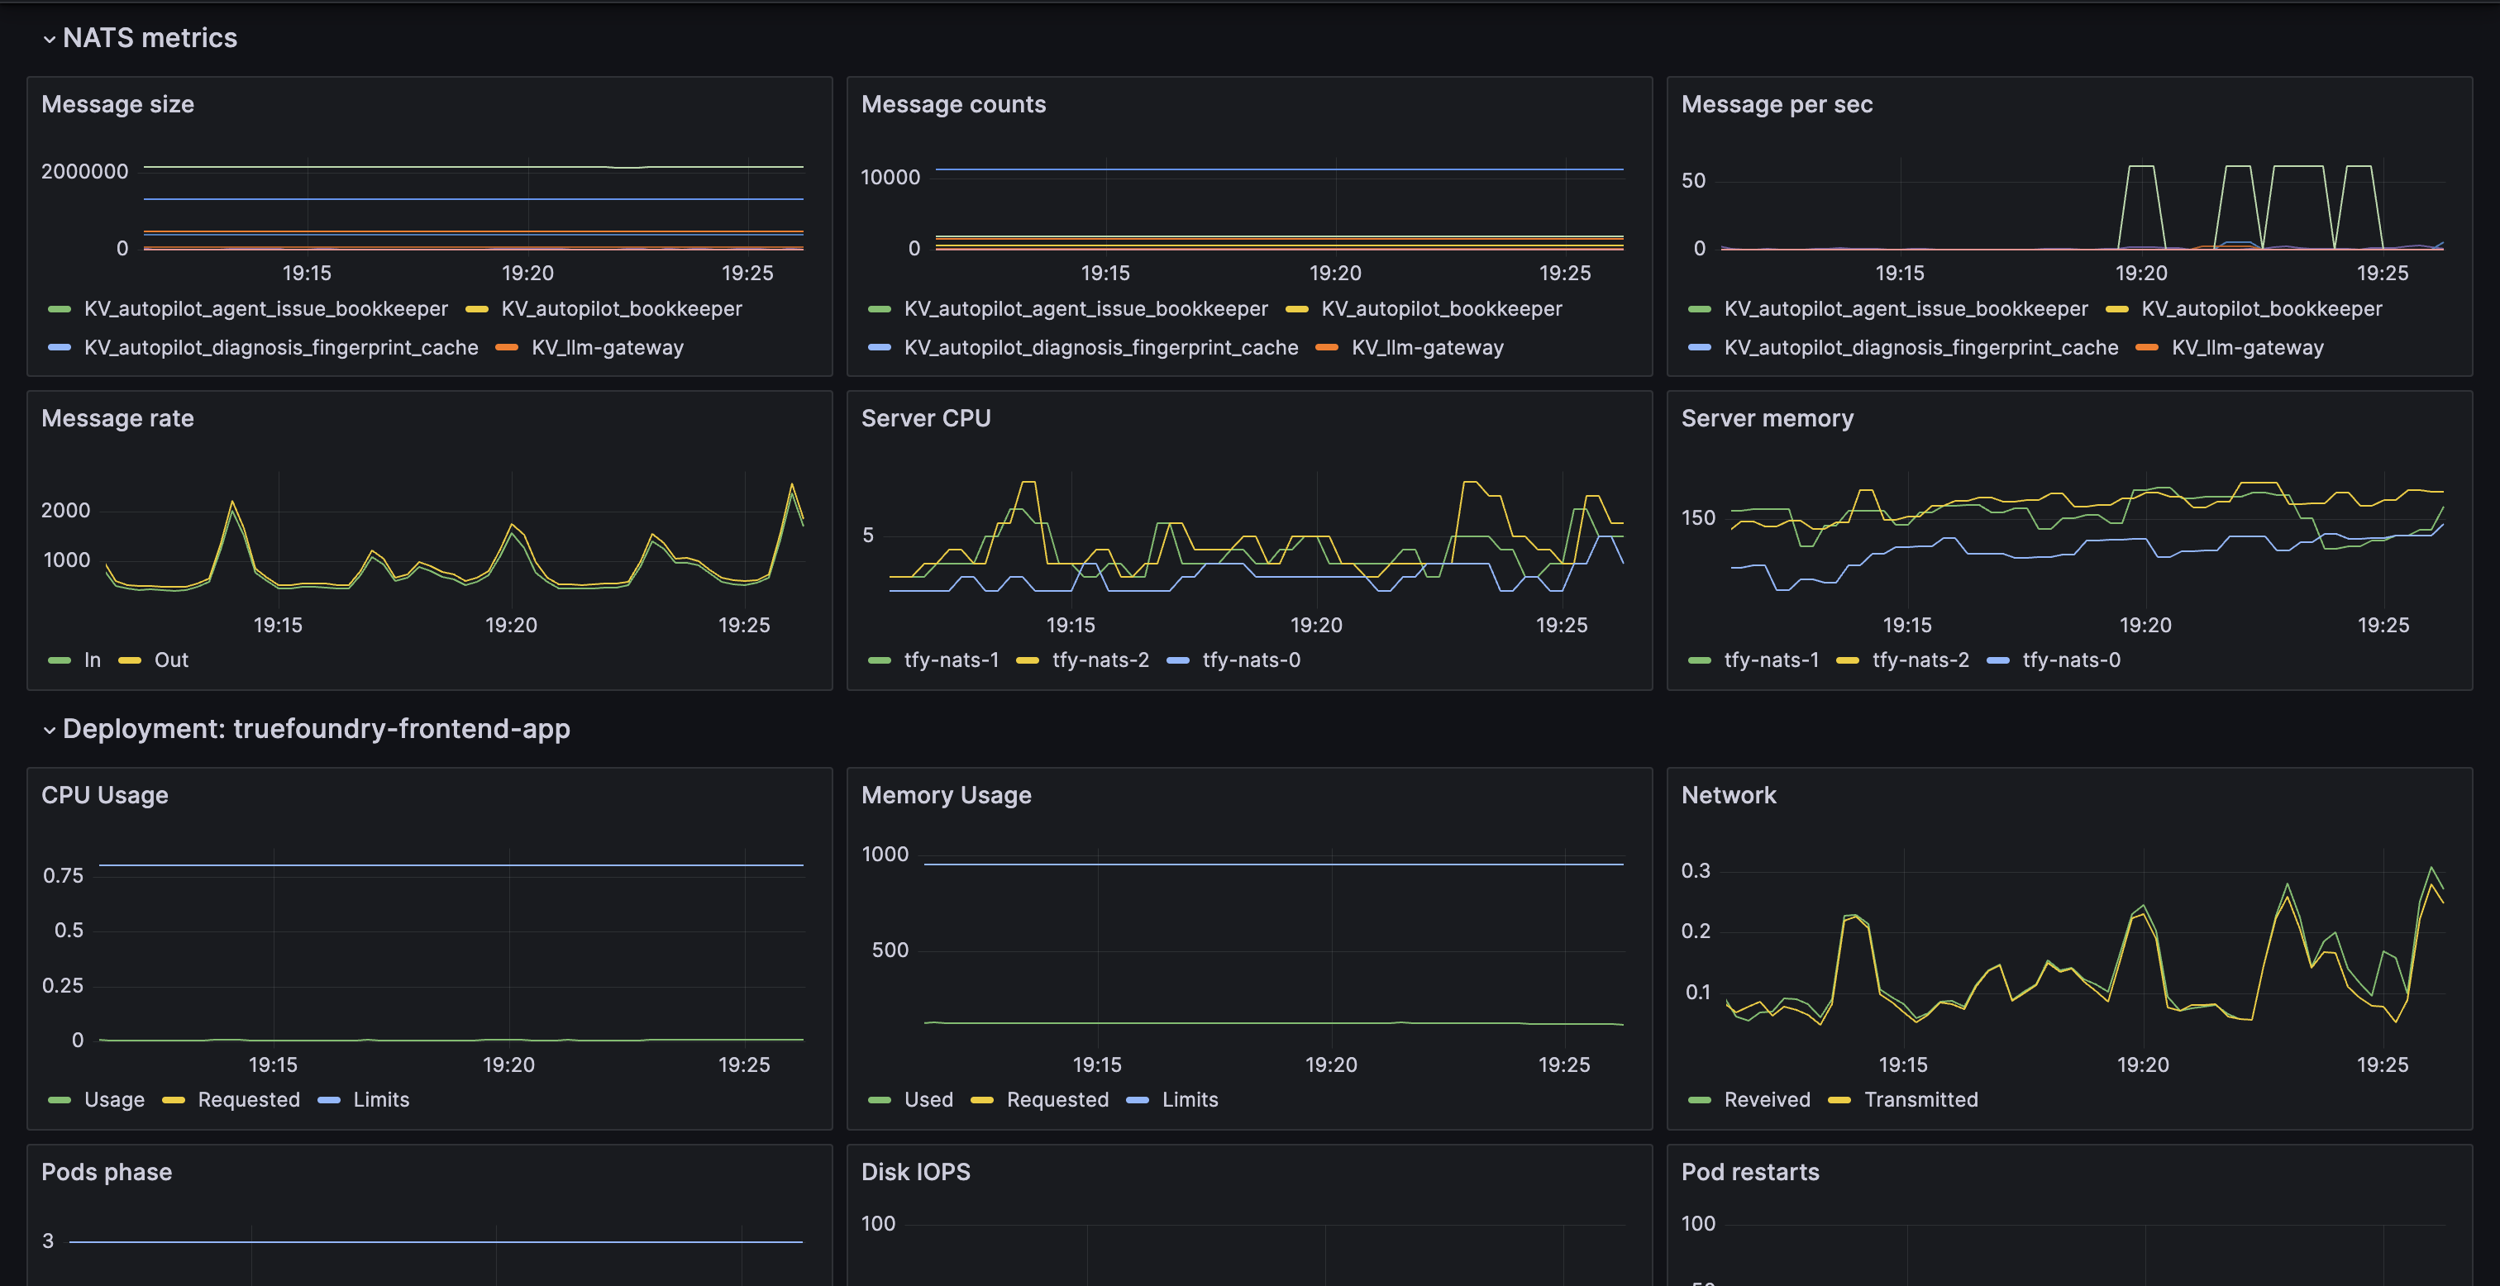Collapse Deployment truefoundry-frontend-app row chevron

click(x=49, y=730)
